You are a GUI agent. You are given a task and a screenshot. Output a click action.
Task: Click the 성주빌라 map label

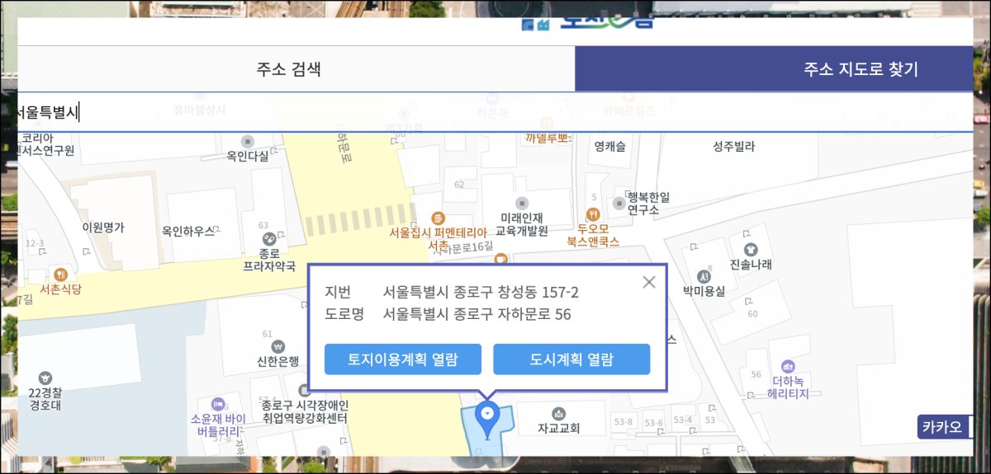point(734,147)
